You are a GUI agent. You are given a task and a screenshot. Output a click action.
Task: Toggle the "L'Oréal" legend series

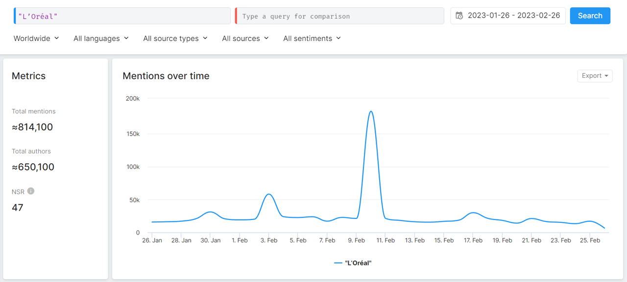tap(353, 263)
